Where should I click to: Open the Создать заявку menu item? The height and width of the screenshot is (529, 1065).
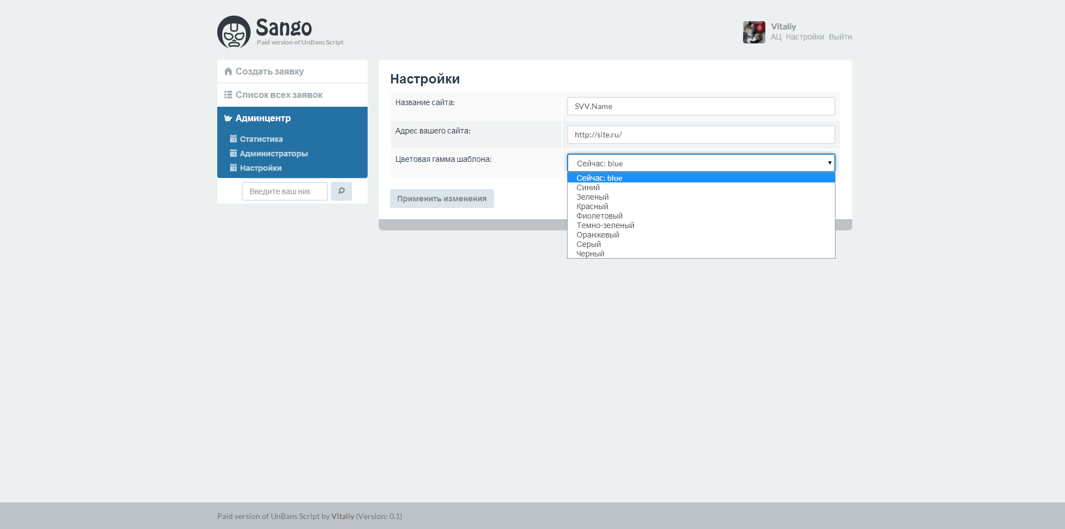point(292,71)
